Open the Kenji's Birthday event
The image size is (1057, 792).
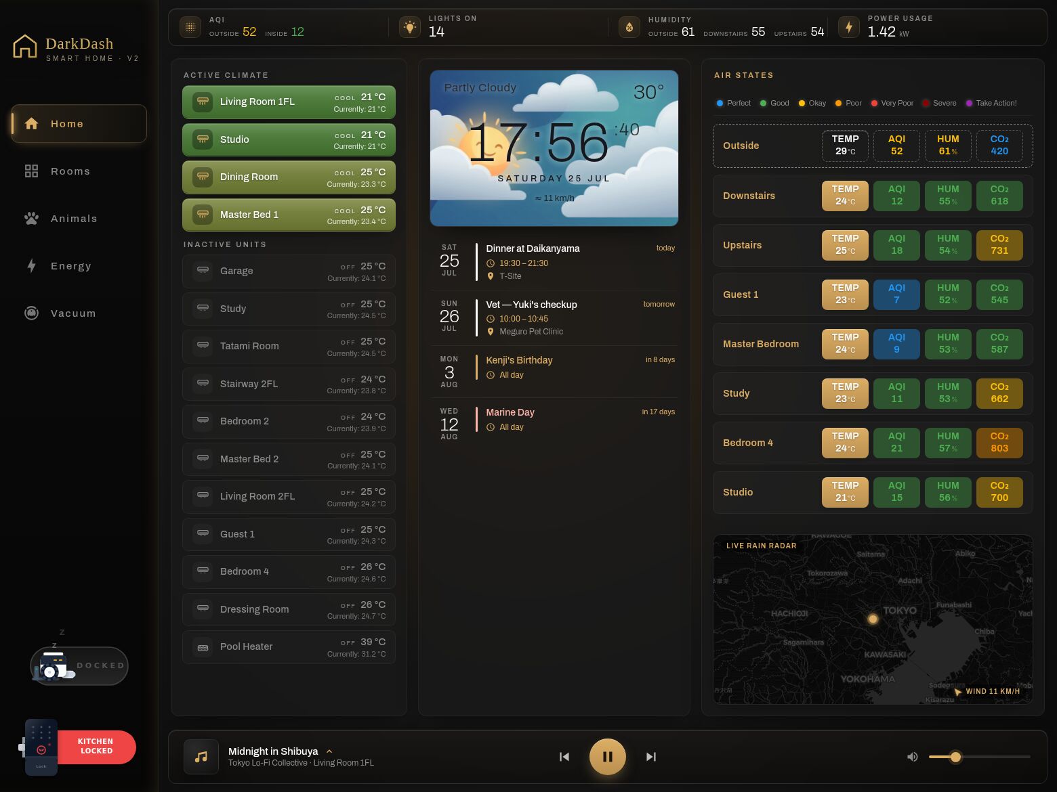554,372
